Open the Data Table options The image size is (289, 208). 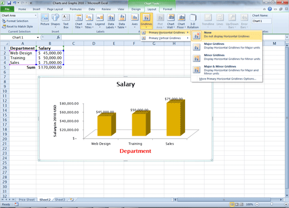coord(122,21)
